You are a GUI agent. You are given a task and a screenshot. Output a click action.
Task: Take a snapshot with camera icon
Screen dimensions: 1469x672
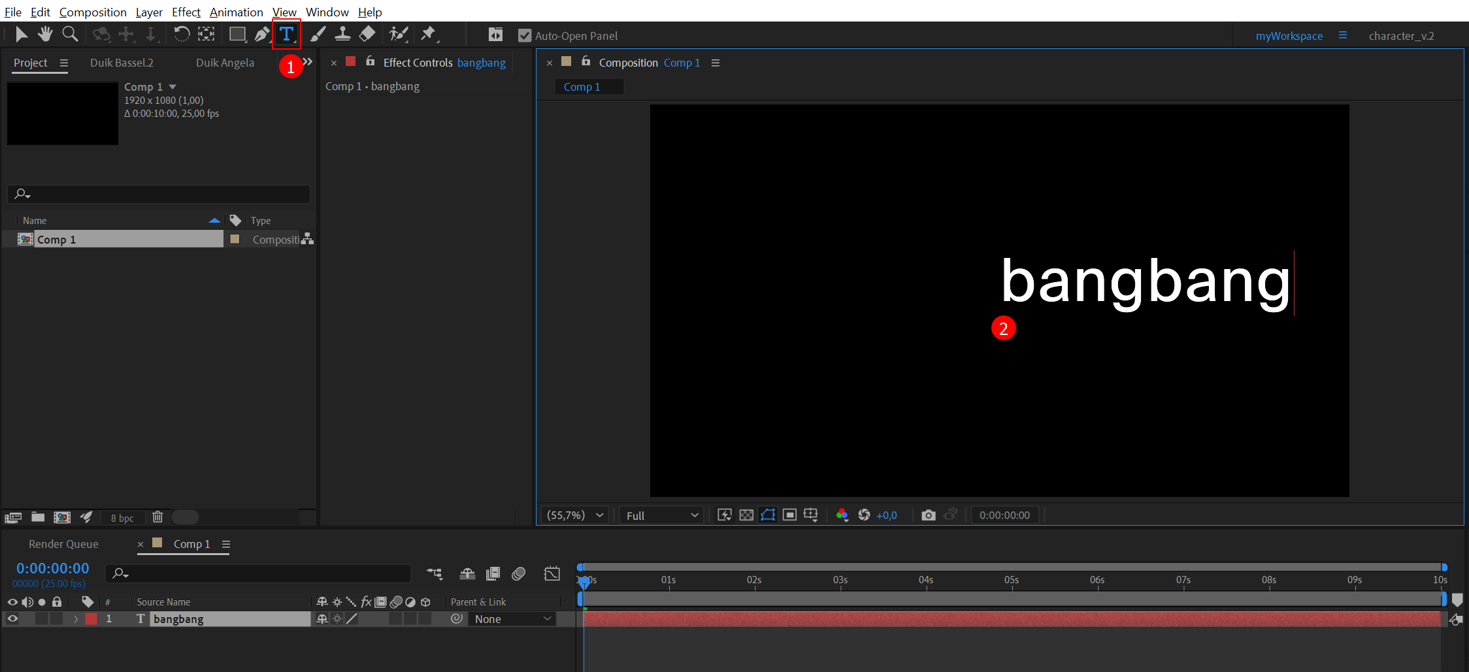[928, 515]
